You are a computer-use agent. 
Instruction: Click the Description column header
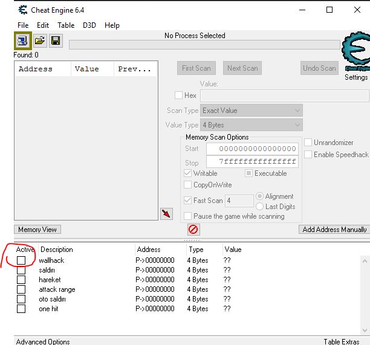point(86,250)
